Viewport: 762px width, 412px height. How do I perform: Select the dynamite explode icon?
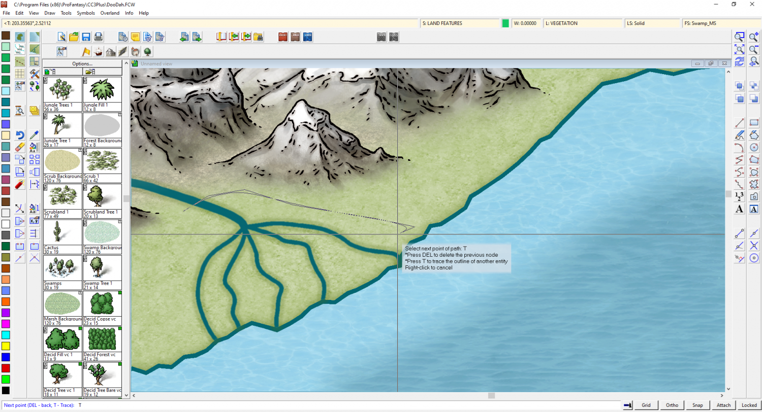tap(20, 184)
